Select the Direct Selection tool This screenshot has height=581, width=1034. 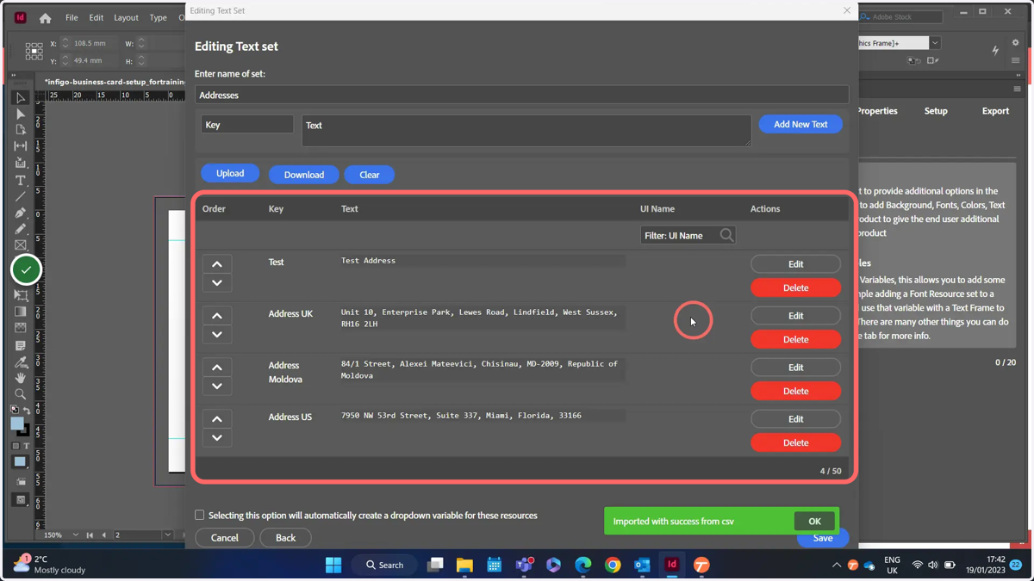21,114
